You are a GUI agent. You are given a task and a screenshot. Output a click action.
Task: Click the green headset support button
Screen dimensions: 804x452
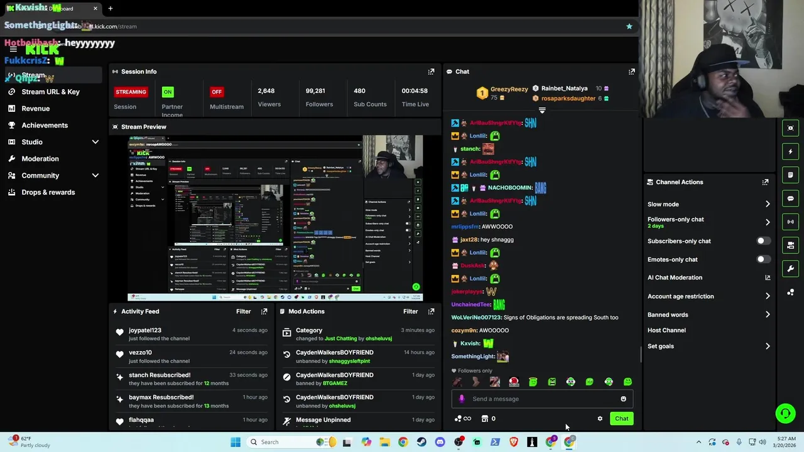click(x=785, y=413)
